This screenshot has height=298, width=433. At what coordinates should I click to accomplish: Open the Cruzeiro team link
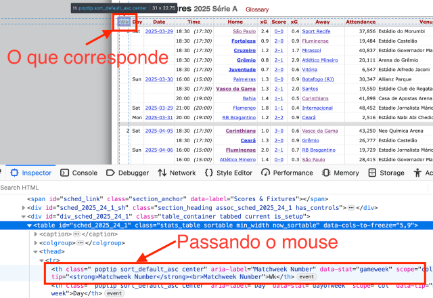click(x=245, y=51)
